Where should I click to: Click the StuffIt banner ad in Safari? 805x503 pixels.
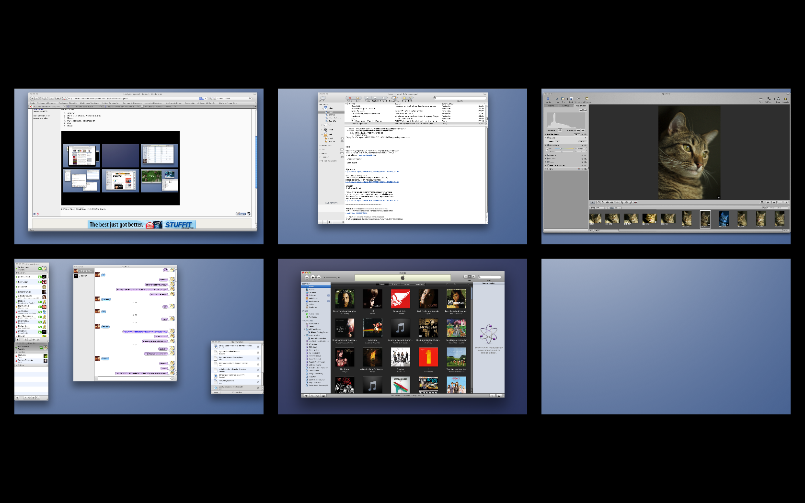(142, 224)
